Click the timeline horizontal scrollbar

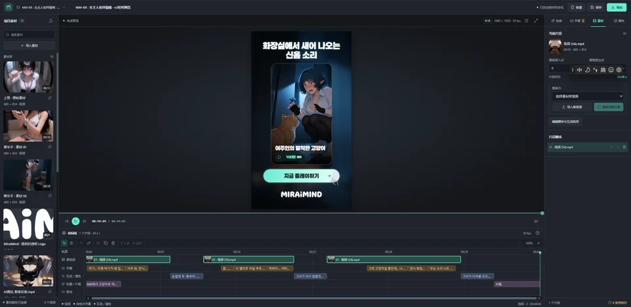314,298
